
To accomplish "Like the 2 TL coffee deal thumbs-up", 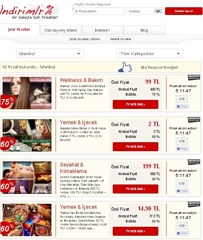I will click(182, 141).
